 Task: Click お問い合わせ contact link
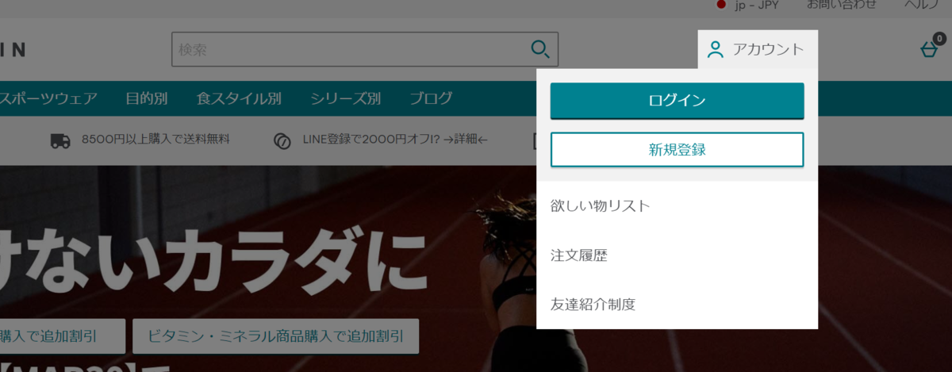(x=841, y=5)
